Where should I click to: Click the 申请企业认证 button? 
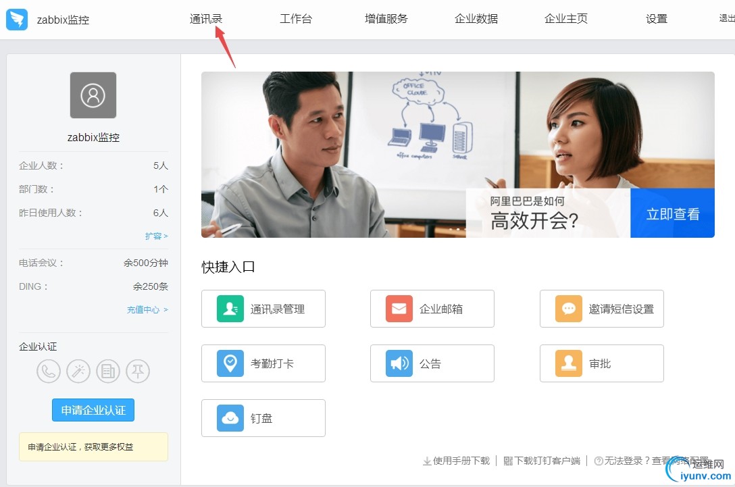point(93,410)
